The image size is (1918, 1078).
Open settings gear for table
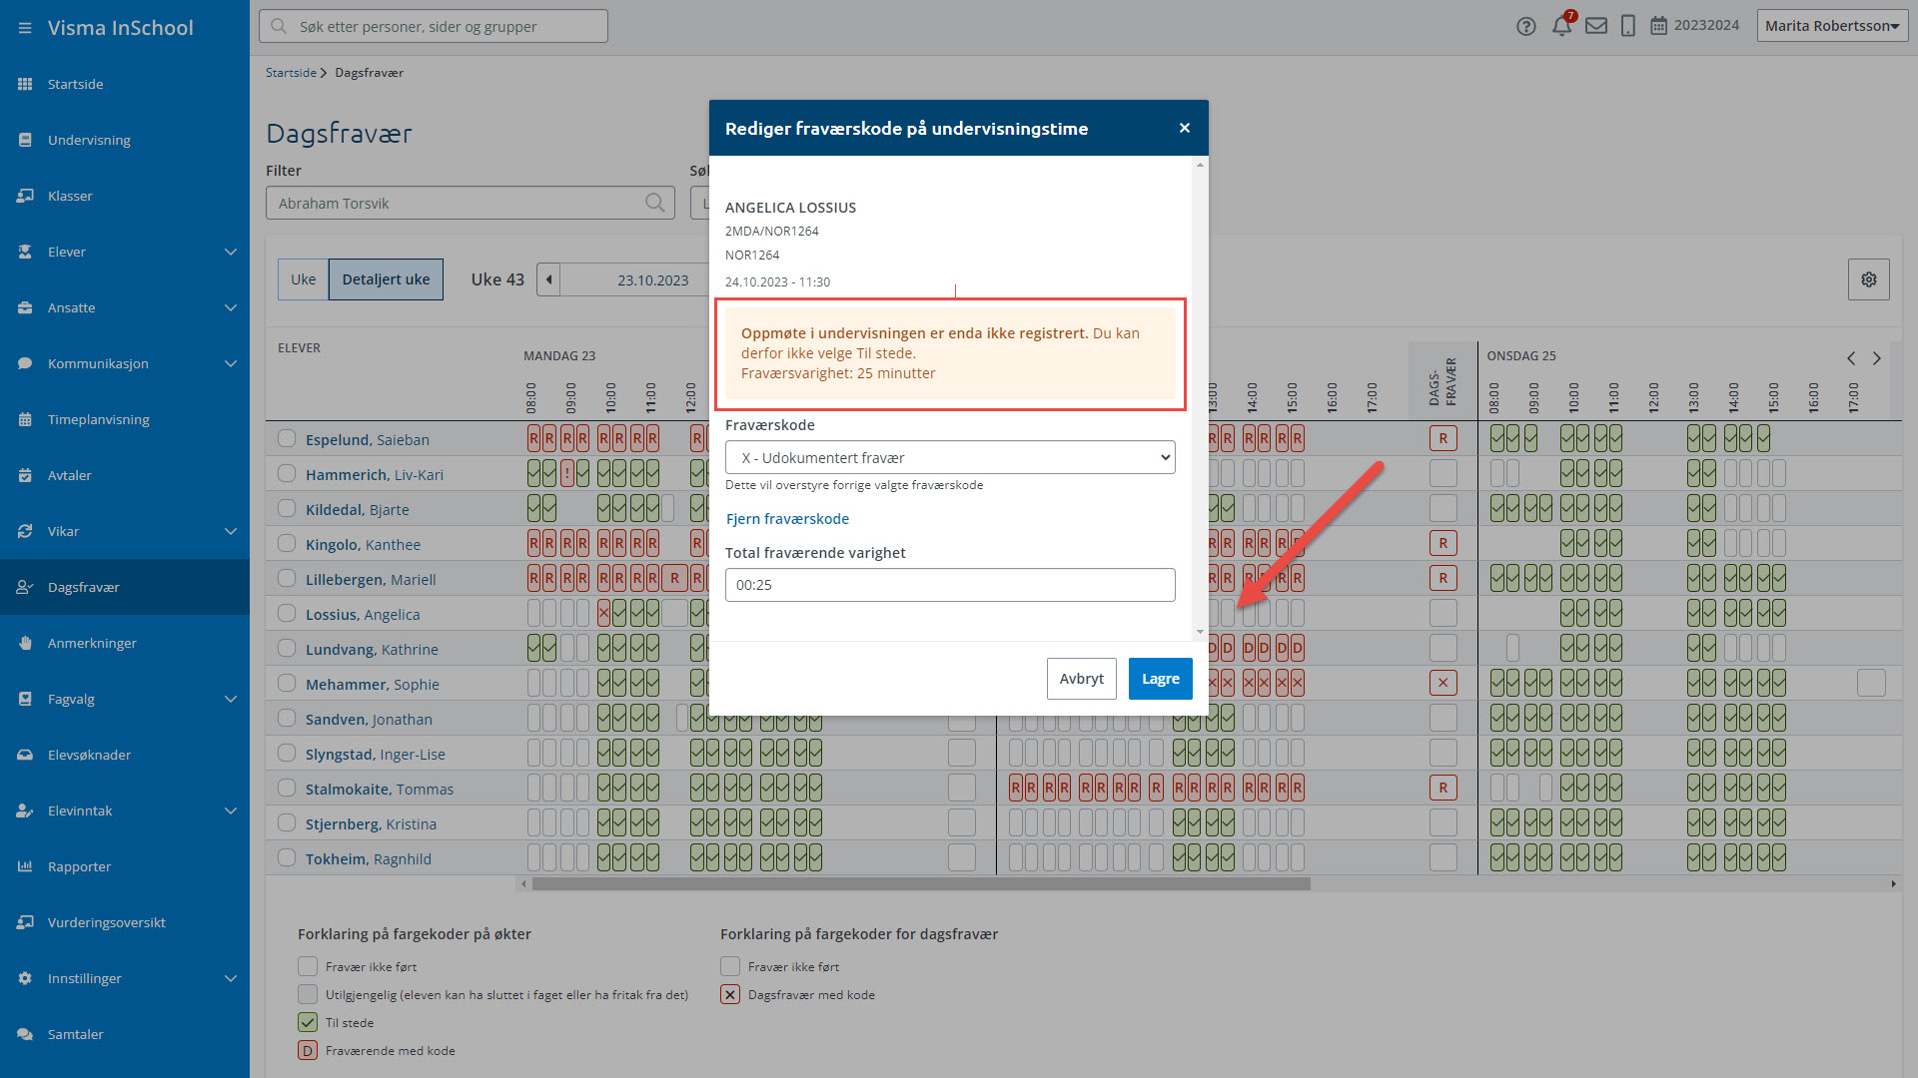[x=1868, y=279]
